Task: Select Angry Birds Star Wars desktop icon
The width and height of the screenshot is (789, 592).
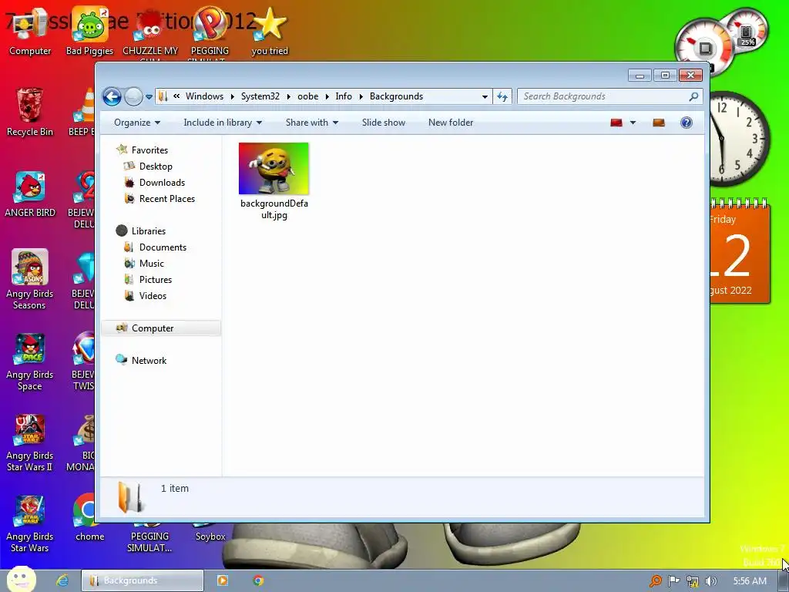Action: [30, 523]
